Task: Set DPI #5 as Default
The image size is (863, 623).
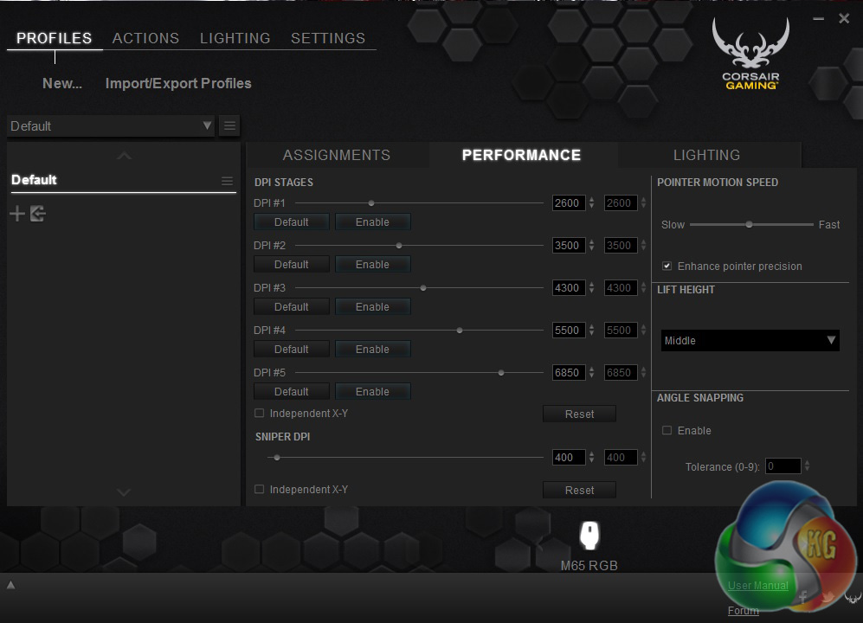Action: tap(292, 392)
